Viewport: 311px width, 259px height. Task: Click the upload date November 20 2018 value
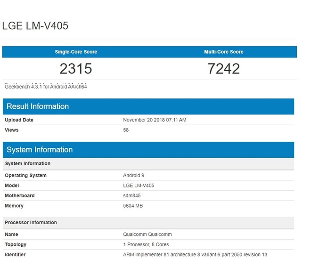click(x=155, y=120)
